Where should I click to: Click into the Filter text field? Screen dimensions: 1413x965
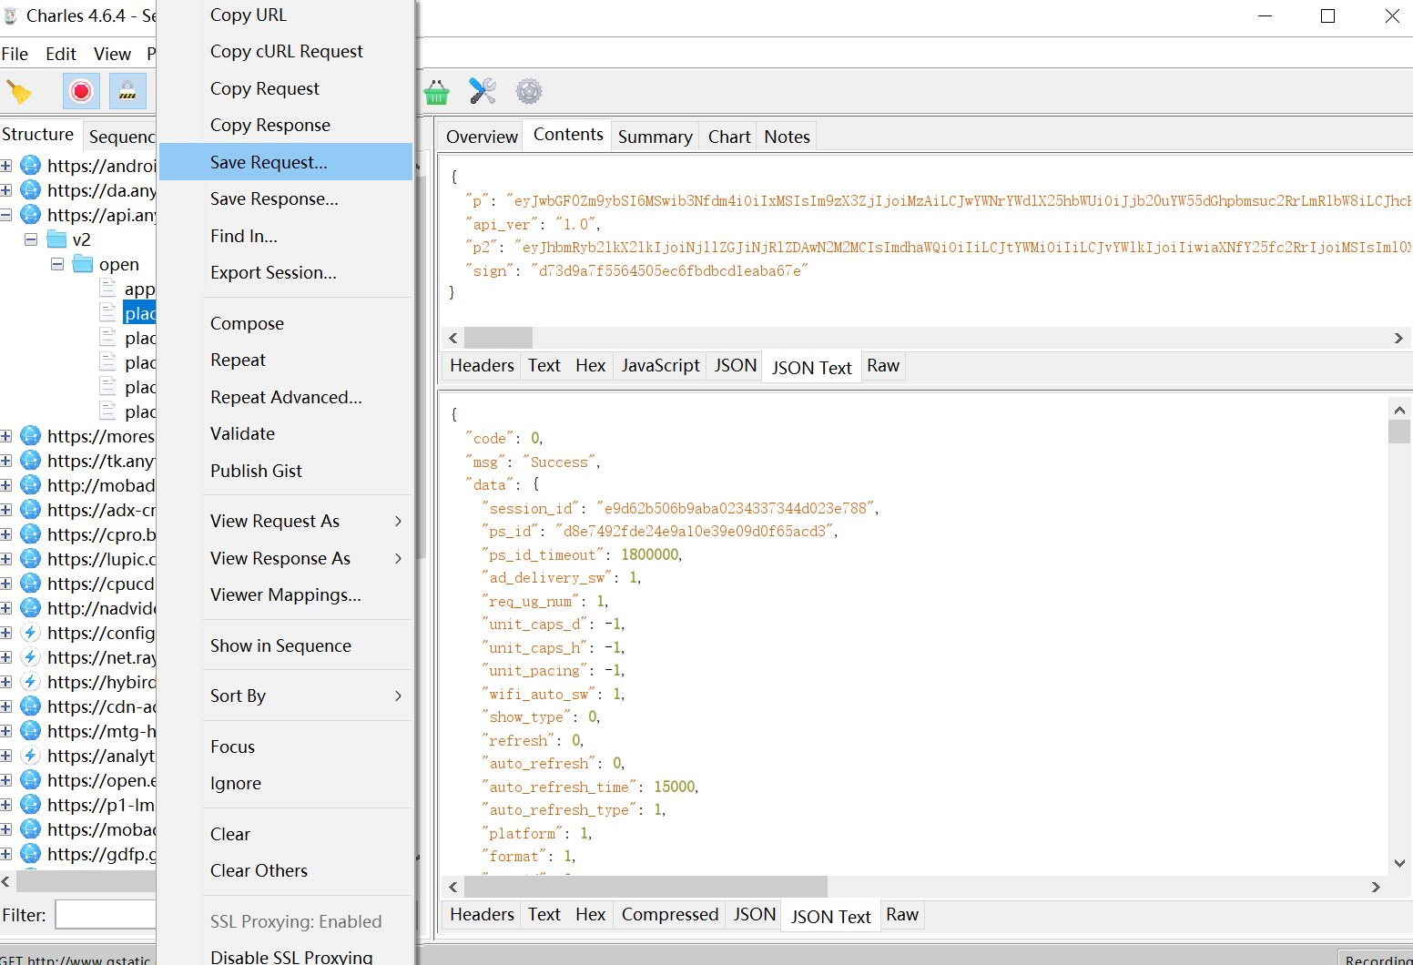(106, 915)
